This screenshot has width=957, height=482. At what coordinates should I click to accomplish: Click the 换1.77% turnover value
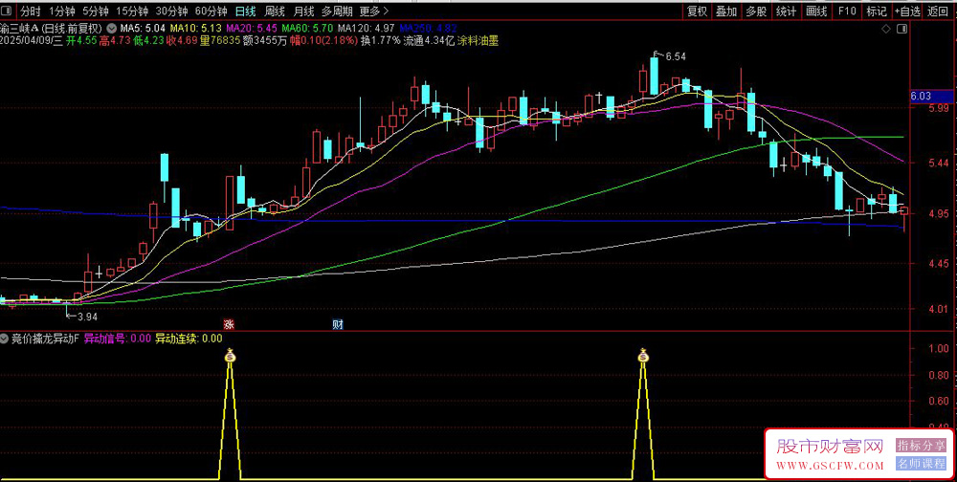pos(381,40)
